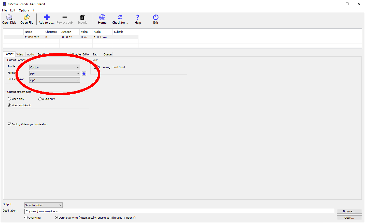The image size is (365, 223).
Task: Click the Open File folder icon
Action: tap(27, 17)
